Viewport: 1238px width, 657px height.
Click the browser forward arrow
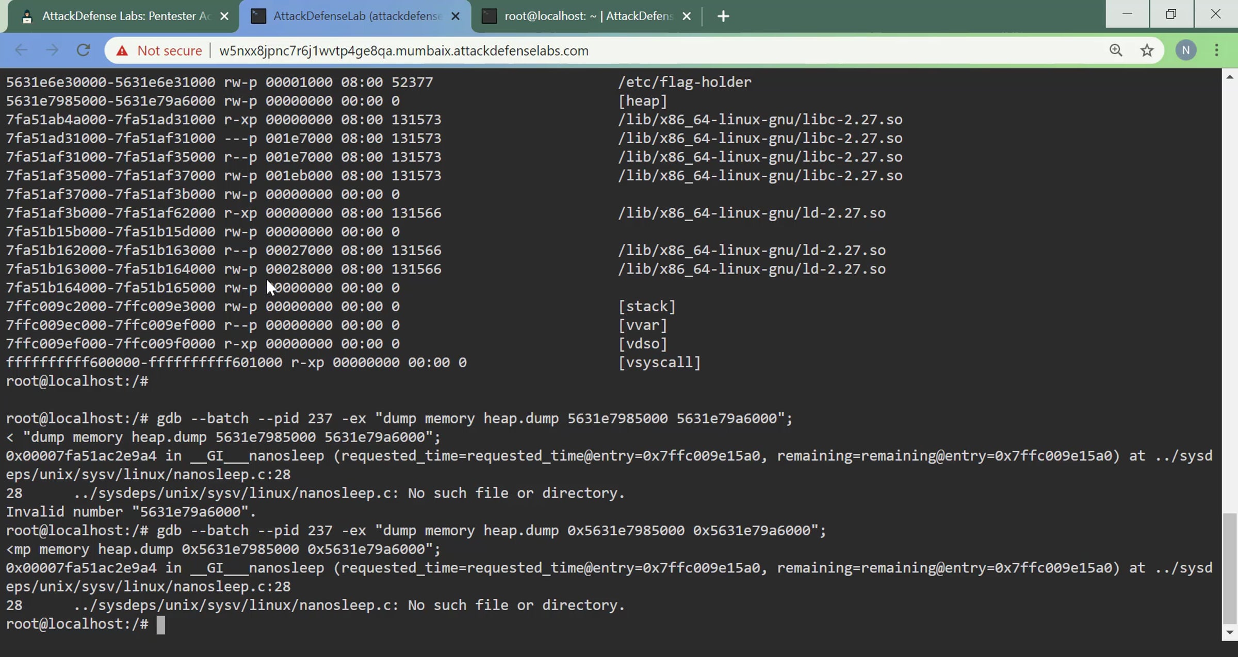tap(52, 50)
